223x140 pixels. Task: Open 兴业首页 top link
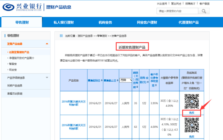click(162, 4)
